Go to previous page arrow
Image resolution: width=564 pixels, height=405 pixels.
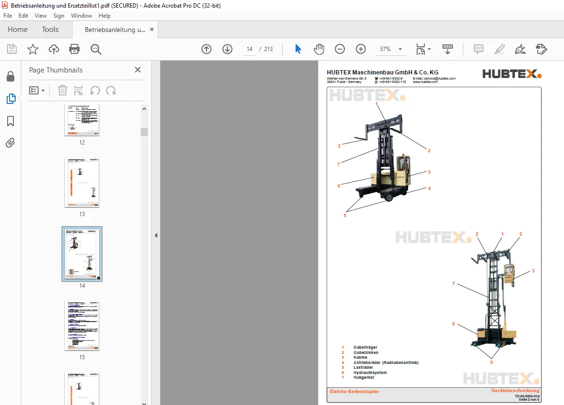click(206, 49)
